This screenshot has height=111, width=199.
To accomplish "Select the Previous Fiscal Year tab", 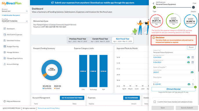I will pos(78,40).
